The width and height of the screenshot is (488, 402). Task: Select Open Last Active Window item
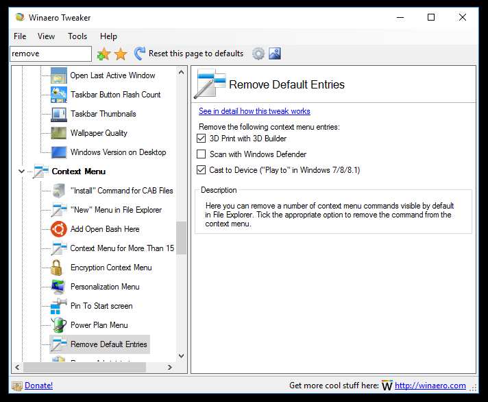[x=112, y=75]
